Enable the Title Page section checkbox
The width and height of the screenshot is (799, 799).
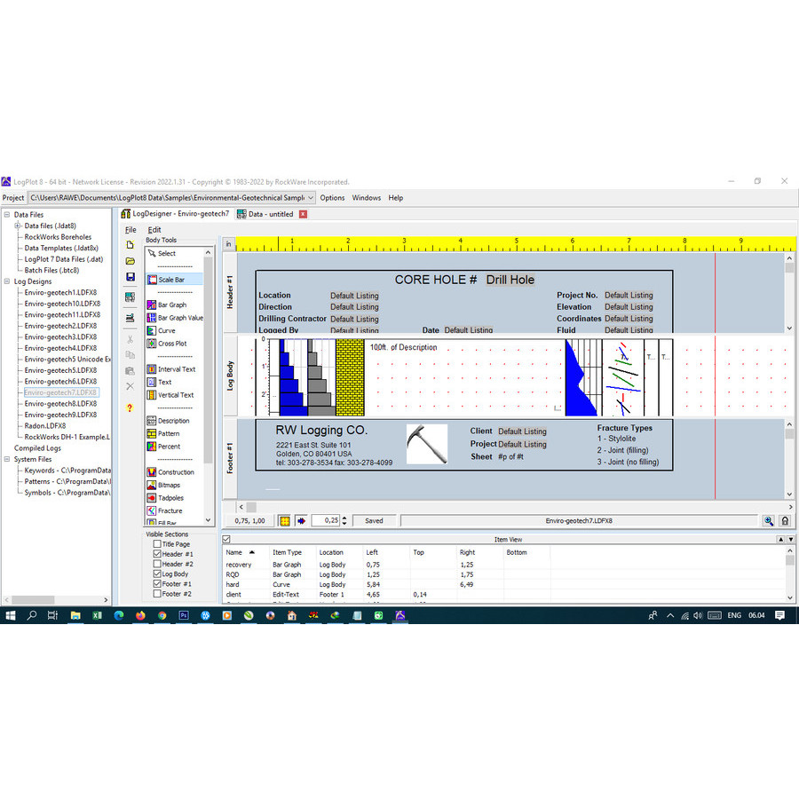pyautogui.click(x=157, y=544)
